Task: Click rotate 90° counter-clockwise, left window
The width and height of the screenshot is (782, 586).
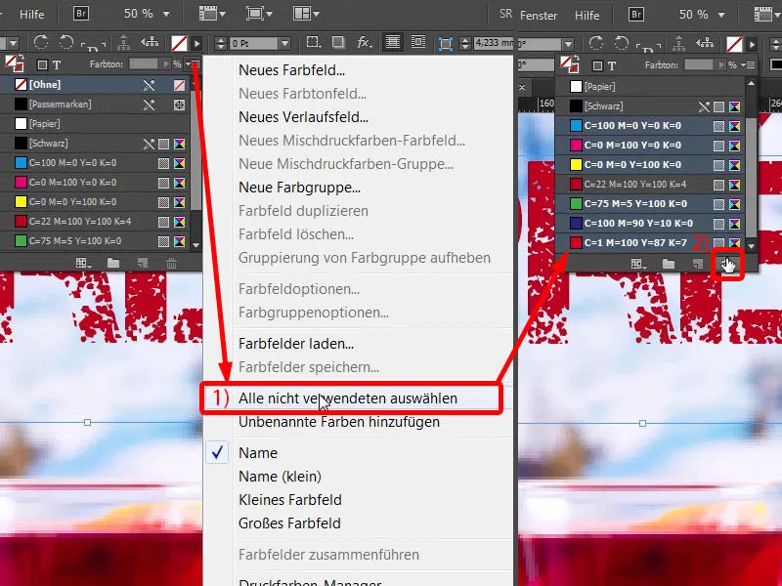Action: tap(65, 42)
